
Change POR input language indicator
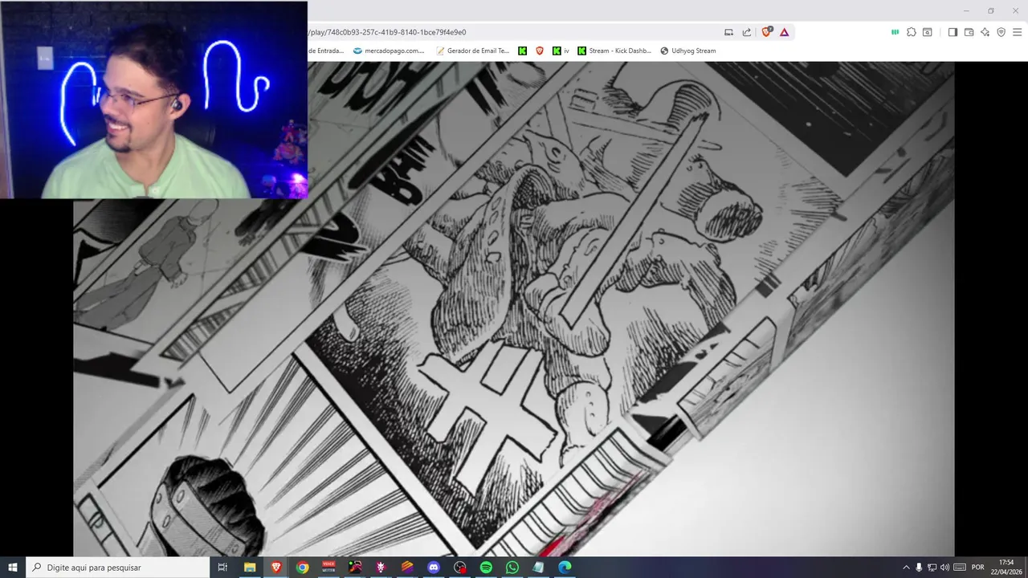pyautogui.click(x=977, y=568)
